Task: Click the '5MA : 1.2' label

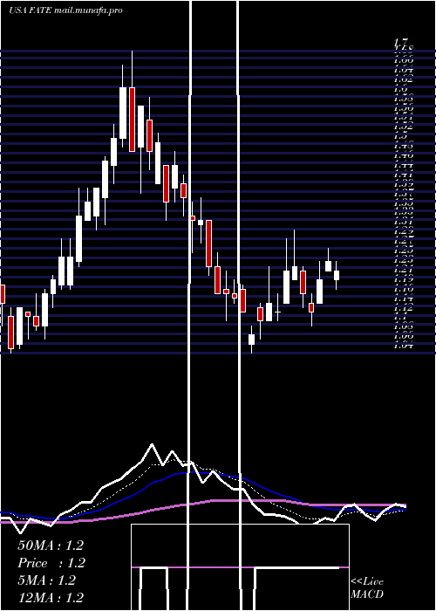Action: coord(47,580)
